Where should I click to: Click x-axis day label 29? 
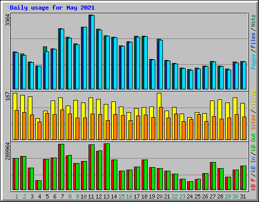[228, 196]
